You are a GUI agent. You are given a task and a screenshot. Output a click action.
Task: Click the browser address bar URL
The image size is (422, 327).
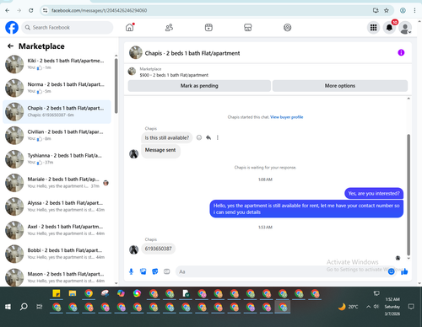click(99, 10)
